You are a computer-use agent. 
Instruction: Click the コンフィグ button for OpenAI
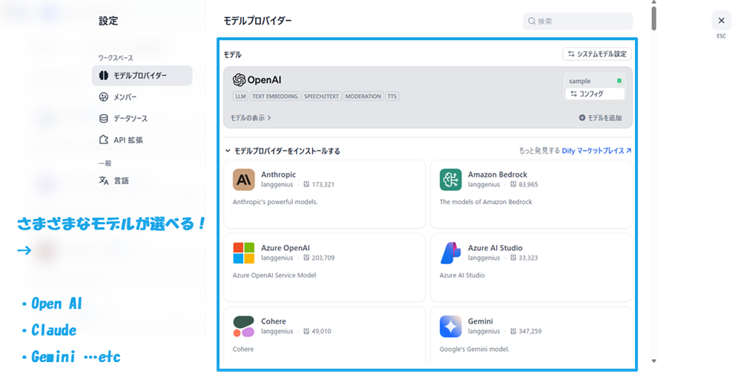pos(595,93)
